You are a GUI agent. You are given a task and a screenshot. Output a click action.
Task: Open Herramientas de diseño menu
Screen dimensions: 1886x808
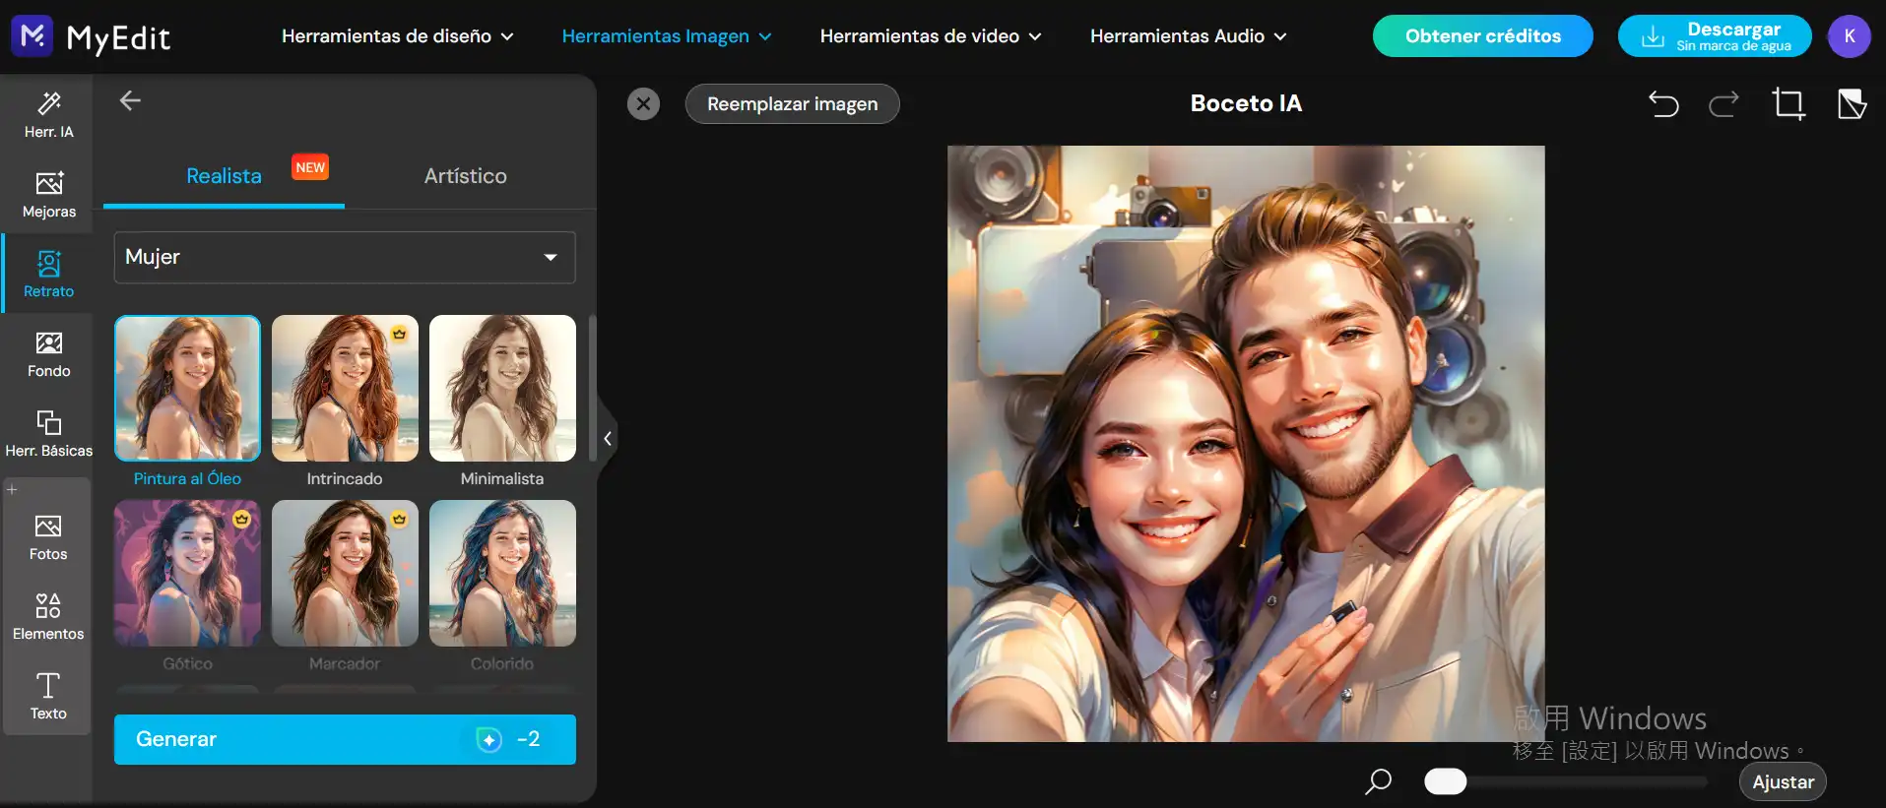[397, 36]
